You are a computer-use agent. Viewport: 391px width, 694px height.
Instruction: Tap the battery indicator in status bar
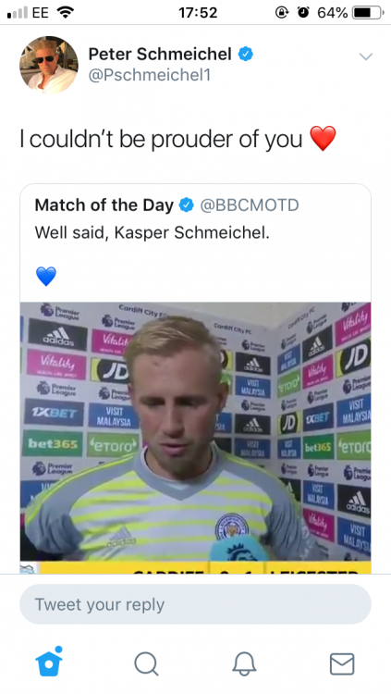(367, 13)
